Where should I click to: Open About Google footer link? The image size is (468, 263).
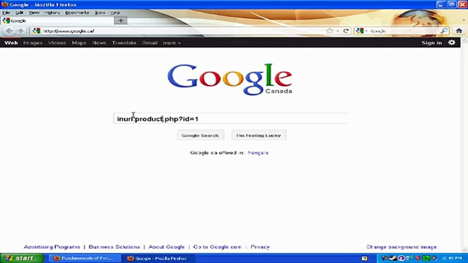(166, 247)
